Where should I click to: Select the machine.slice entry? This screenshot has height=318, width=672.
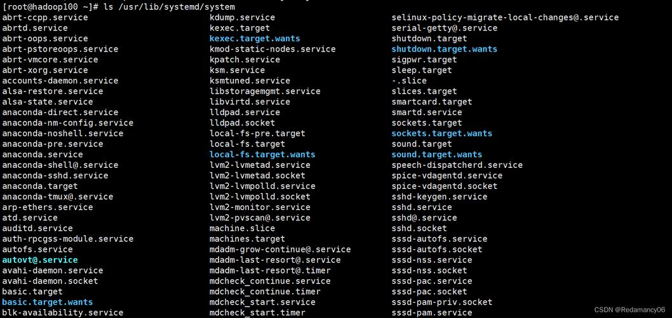pyautogui.click(x=242, y=228)
